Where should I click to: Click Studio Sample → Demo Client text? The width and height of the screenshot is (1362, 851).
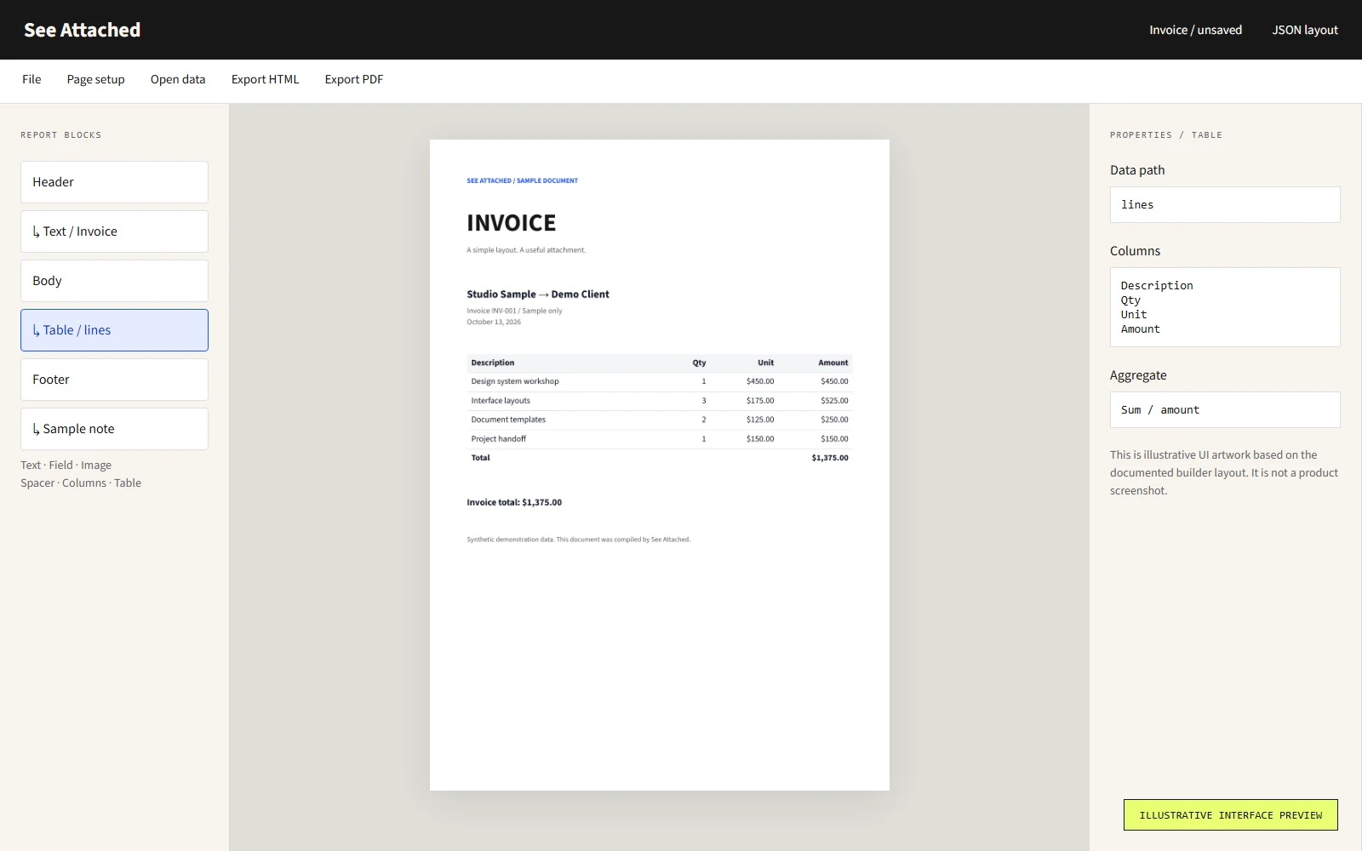pyautogui.click(x=538, y=294)
